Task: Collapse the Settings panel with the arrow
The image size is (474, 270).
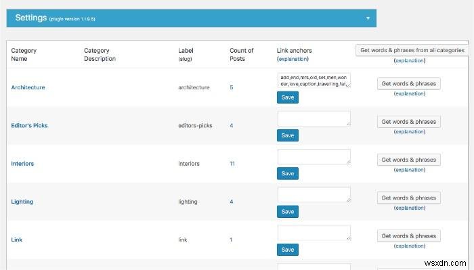Action: click(x=368, y=18)
